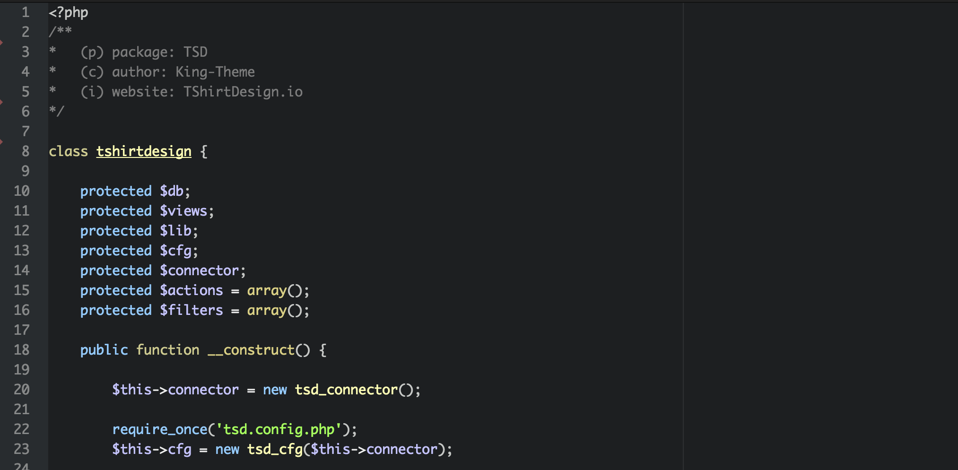This screenshot has width=958, height=470.
Task: Click the "protected" keyword on the $lib line
Action: click(x=116, y=231)
